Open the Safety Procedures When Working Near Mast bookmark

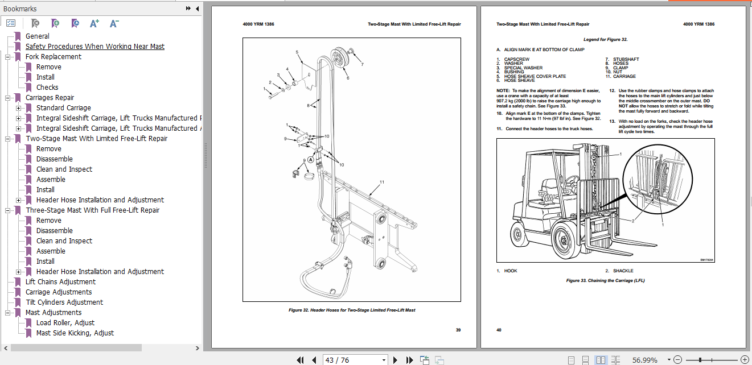tap(94, 46)
